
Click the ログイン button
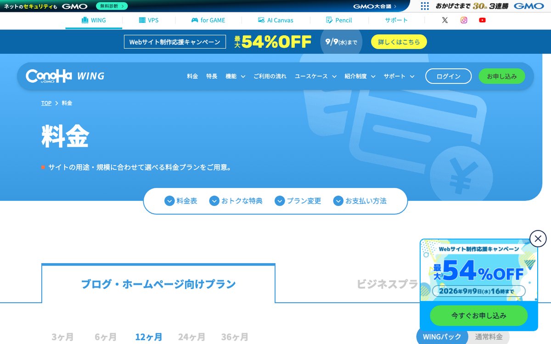tap(449, 76)
